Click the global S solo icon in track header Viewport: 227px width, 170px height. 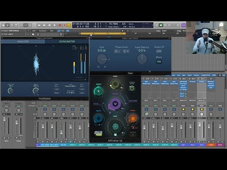coord(38,34)
